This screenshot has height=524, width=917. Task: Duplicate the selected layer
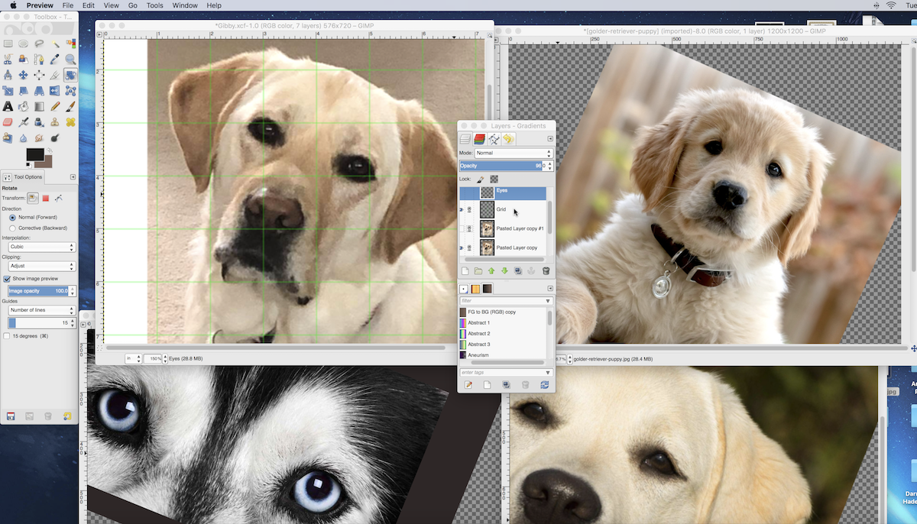pos(518,270)
